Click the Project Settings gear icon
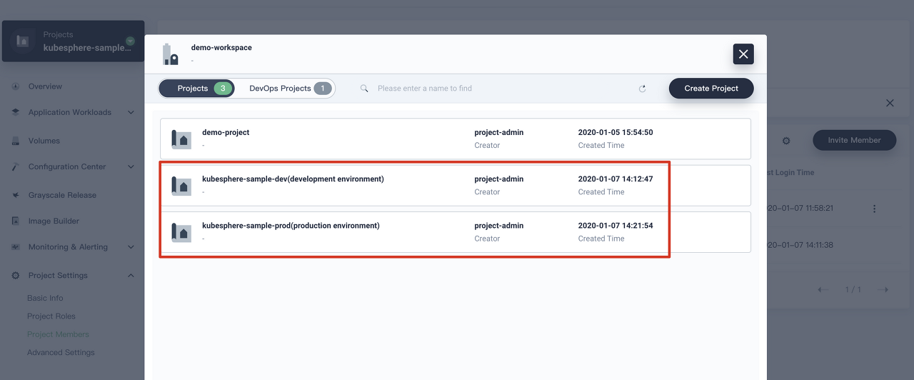Image resolution: width=914 pixels, height=380 pixels. click(x=15, y=276)
